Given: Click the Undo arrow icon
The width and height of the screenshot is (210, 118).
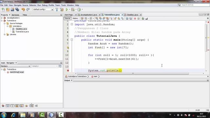Looking at the screenshot, I should tap(23, 10).
